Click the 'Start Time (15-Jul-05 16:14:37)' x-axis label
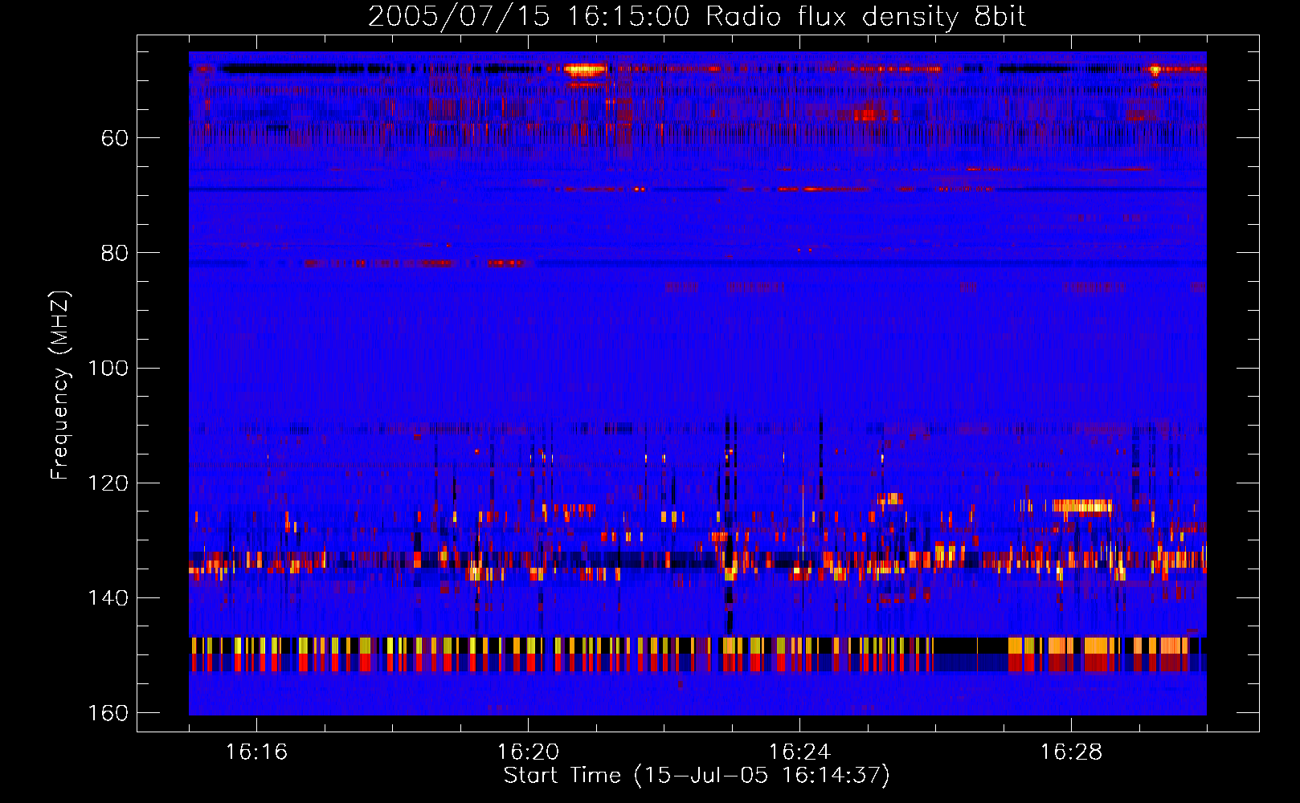 697,776
